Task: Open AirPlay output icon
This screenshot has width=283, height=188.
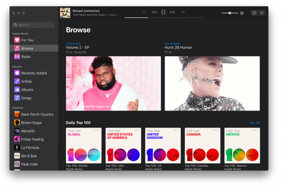Action: tap(242, 13)
